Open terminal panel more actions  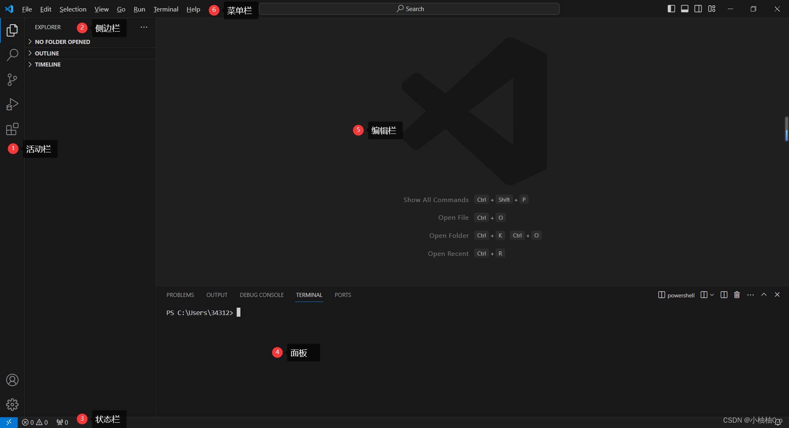point(750,295)
